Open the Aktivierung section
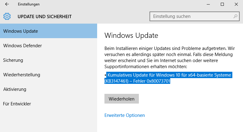This screenshot has height=132, width=243. (48, 89)
